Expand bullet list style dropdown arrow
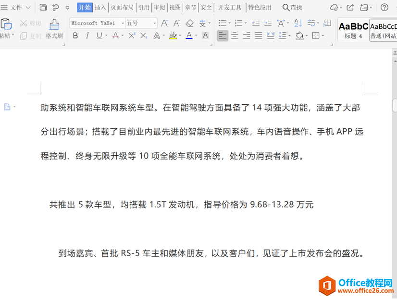The width and height of the screenshot is (397, 299). [229, 23]
